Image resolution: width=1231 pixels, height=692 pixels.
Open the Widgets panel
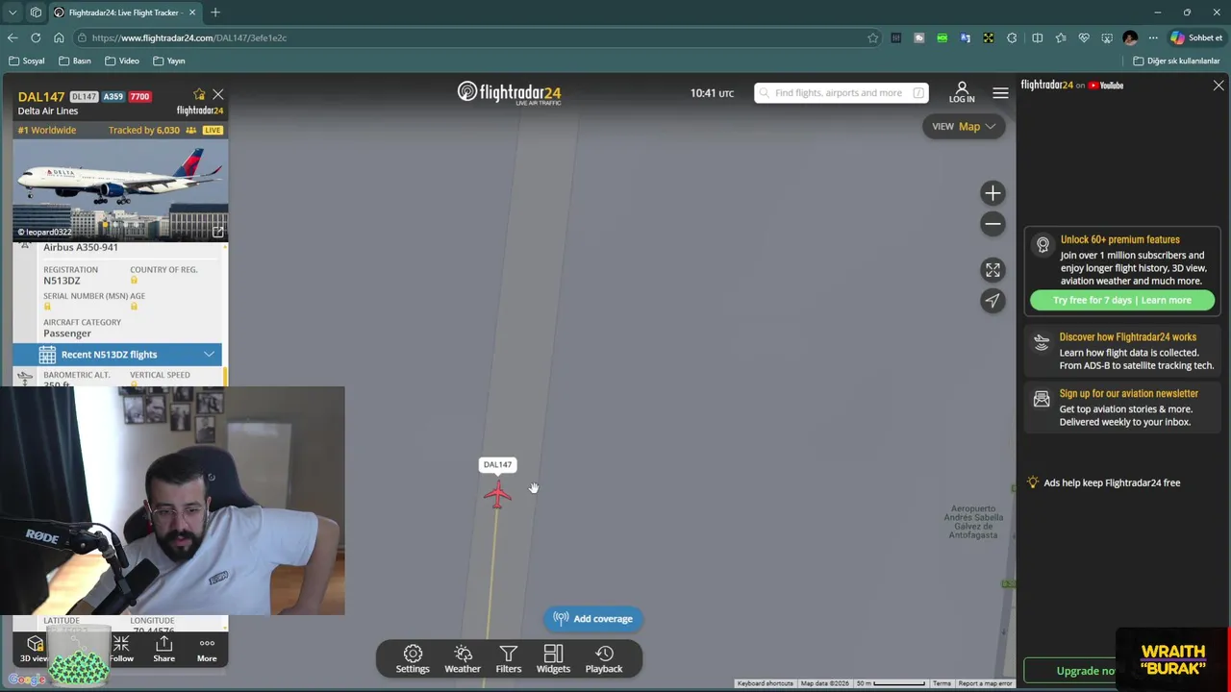553,659
